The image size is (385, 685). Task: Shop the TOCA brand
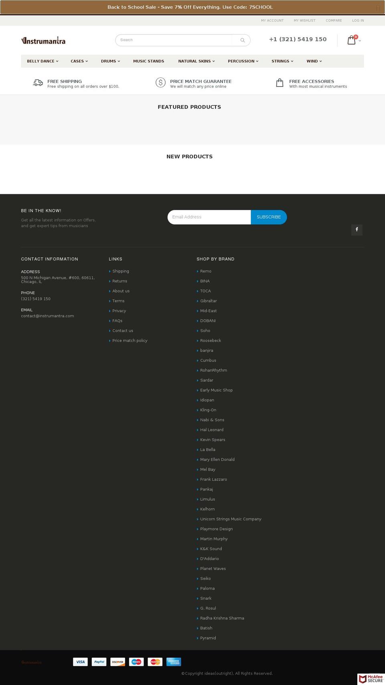click(x=205, y=291)
